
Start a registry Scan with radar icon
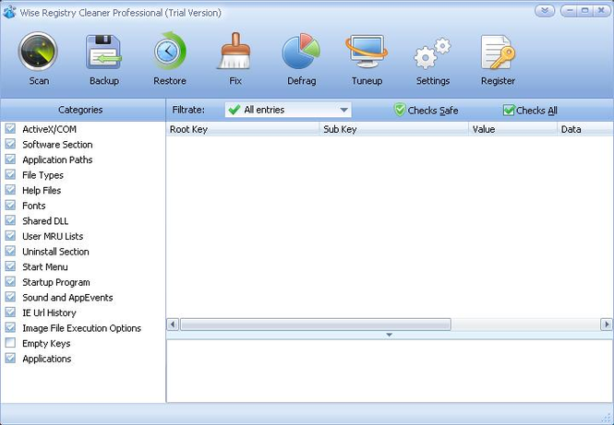pyautogui.click(x=39, y=59)
